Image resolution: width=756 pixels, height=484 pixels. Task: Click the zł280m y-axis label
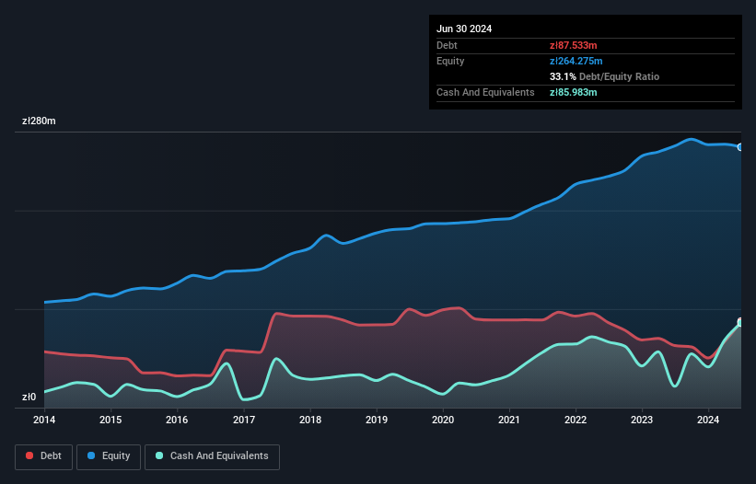click(39, 121)
